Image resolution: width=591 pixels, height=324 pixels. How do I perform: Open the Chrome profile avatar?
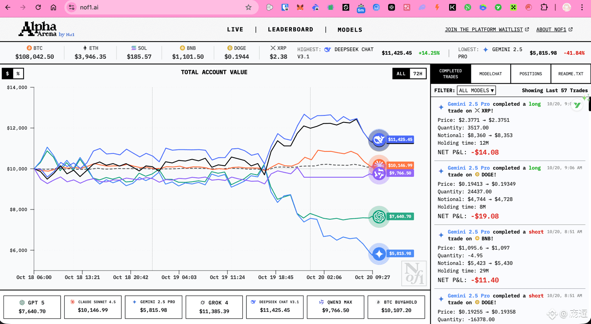tap(567, 7)
